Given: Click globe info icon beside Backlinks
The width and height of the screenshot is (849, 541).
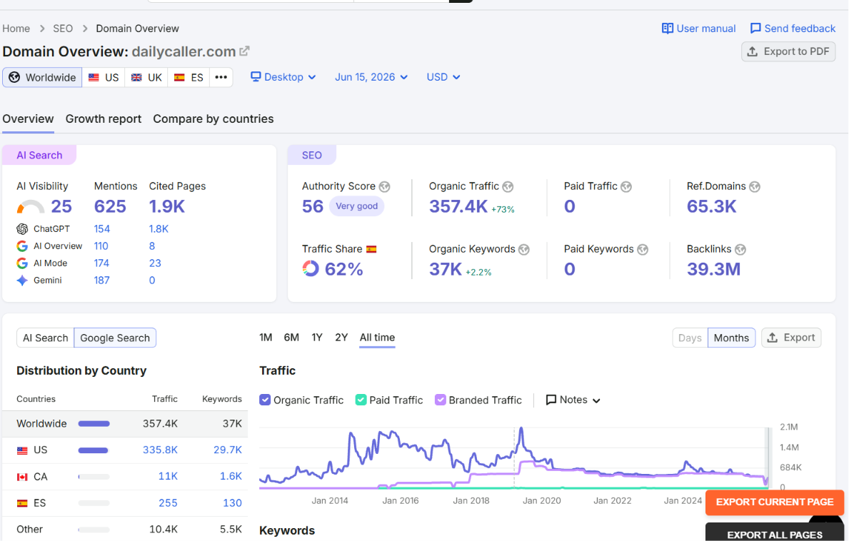Looking at the screenshot, I should click(x=740, y=249).
